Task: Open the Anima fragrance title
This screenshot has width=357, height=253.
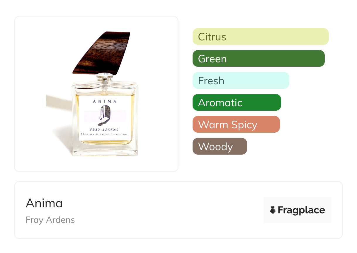Action: pyautogui.click(x=44, y=203)
